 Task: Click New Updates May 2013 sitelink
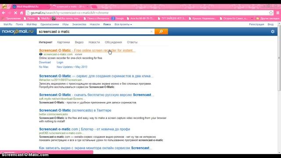(72, 67)
